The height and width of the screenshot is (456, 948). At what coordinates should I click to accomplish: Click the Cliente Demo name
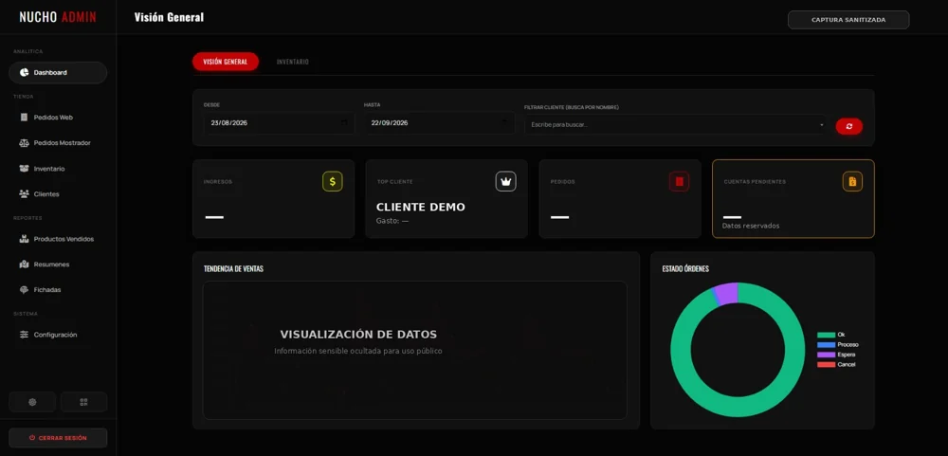421,207
